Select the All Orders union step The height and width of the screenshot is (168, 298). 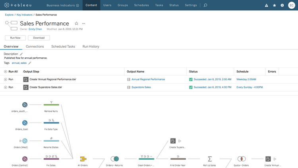(83, 159)
